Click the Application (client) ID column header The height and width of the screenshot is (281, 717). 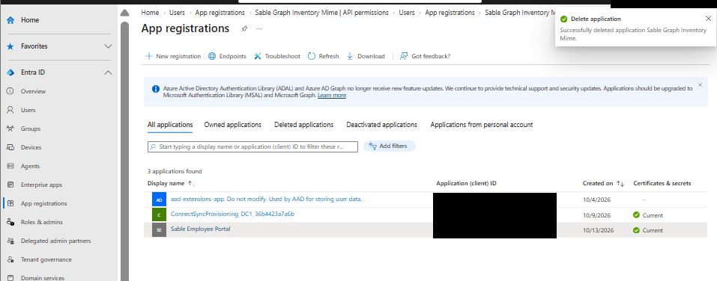click(x=466, y=183)
